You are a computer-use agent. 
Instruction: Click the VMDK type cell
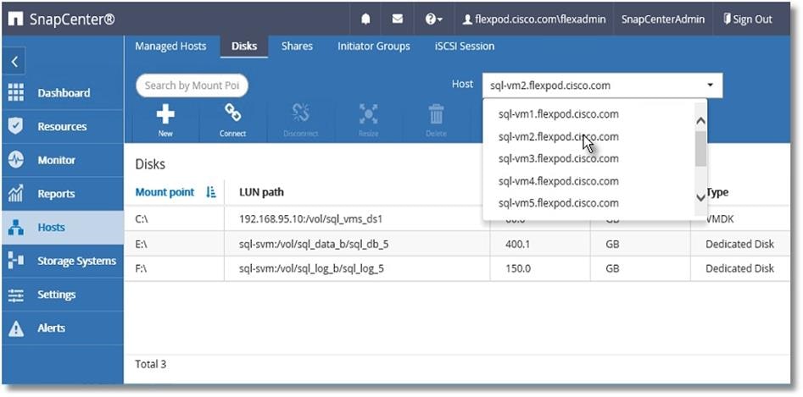coord(721,219)
